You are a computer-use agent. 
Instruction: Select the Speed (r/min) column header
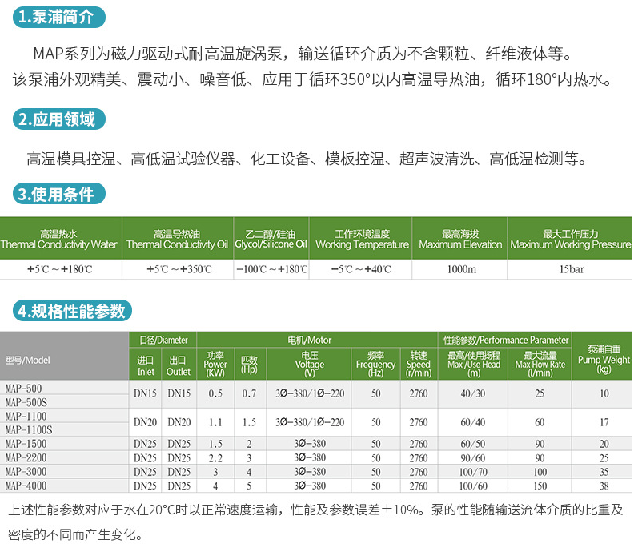coord(419,365)
